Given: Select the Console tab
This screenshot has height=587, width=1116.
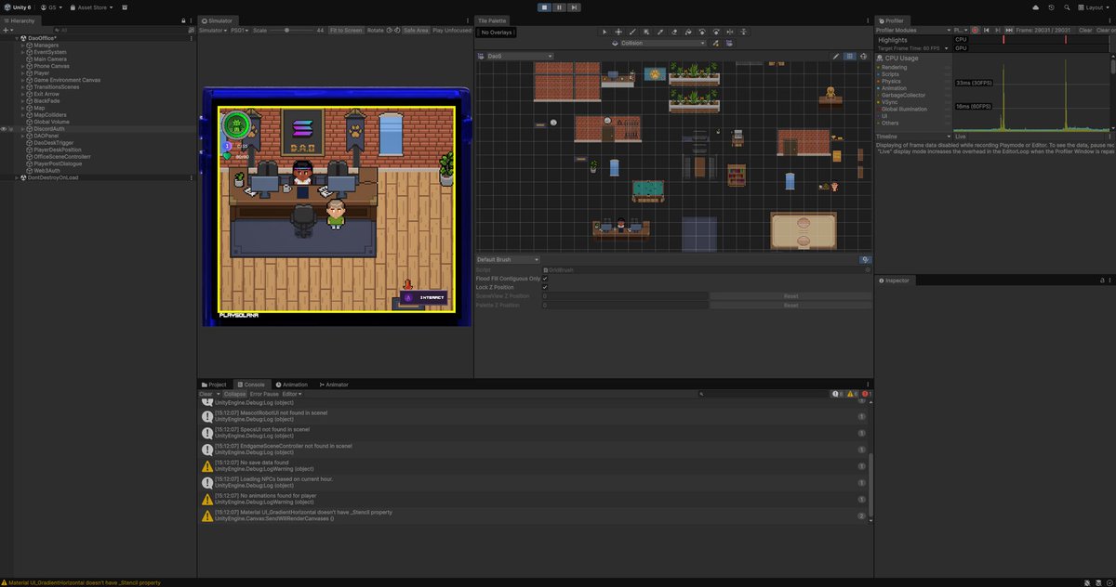Looking at the screenshot, I should [251, 385].
